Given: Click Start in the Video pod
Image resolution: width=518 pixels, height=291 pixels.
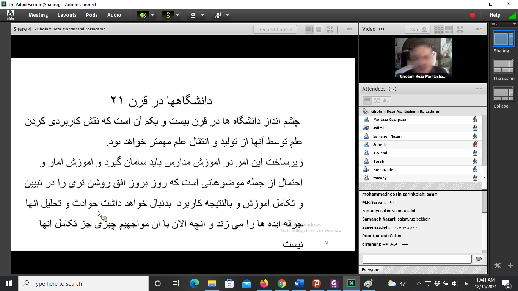Looking at the screenshot, I should (x=417, y=29).
